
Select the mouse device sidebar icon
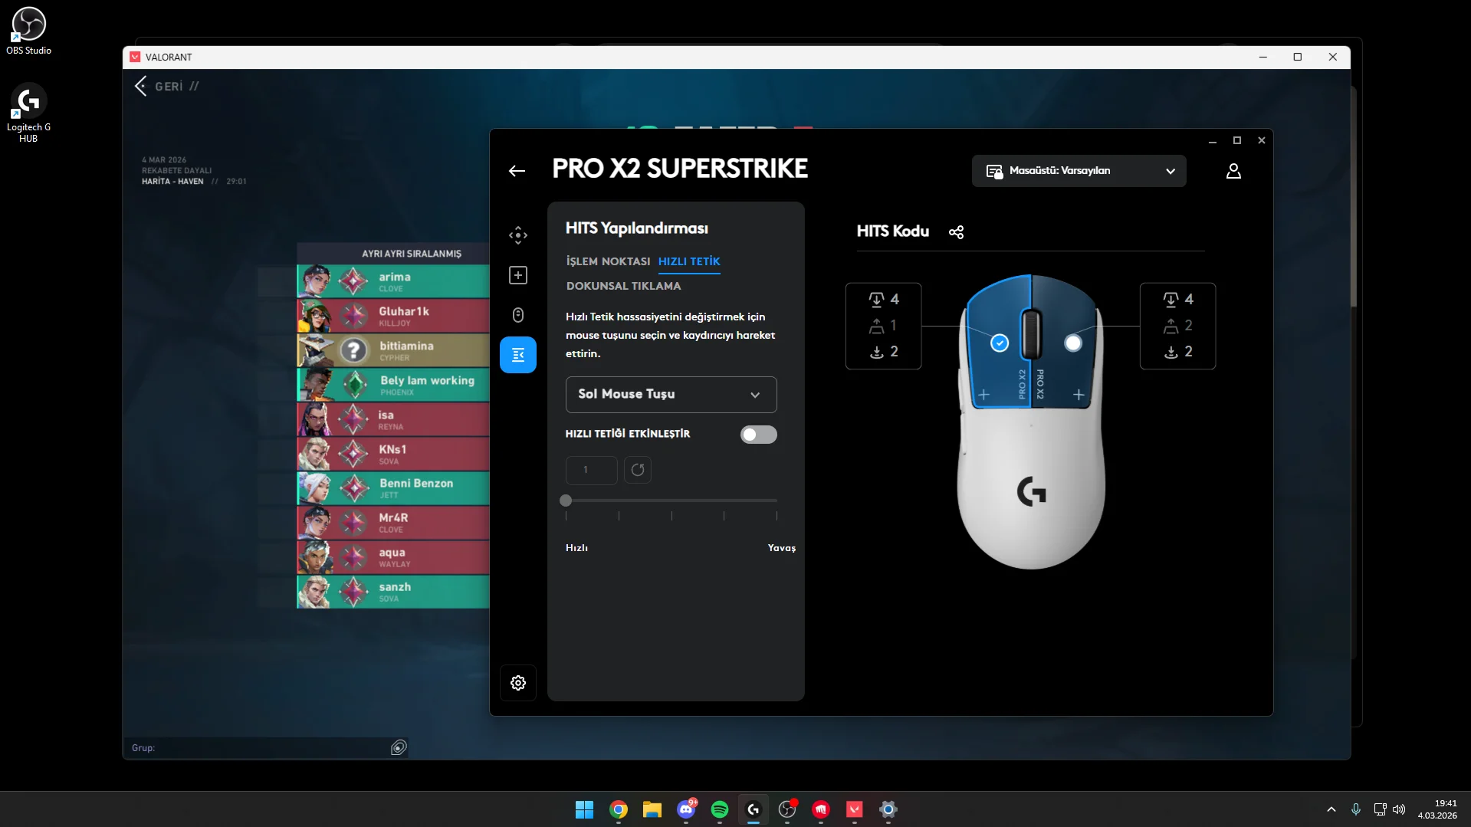coord(518,315)
